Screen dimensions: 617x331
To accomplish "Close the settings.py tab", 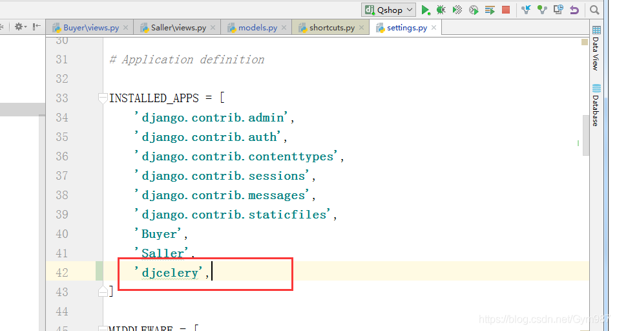I will (434, 28).
